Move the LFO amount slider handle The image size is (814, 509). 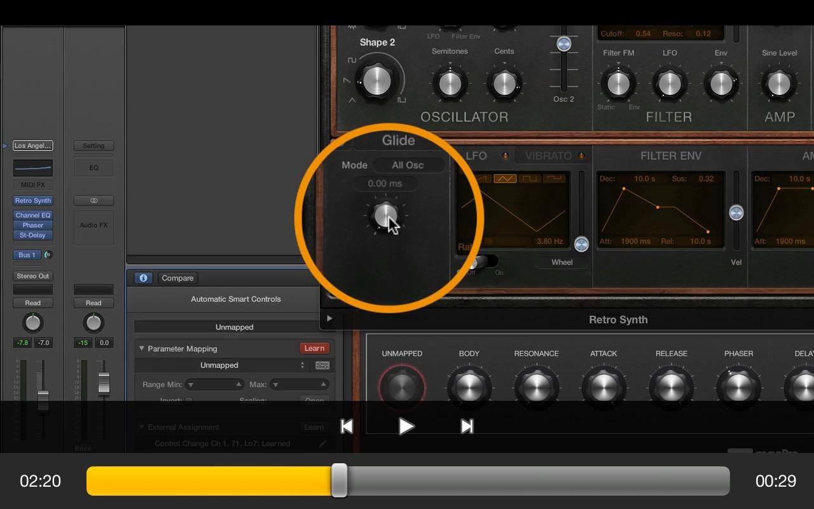point(581,244)
